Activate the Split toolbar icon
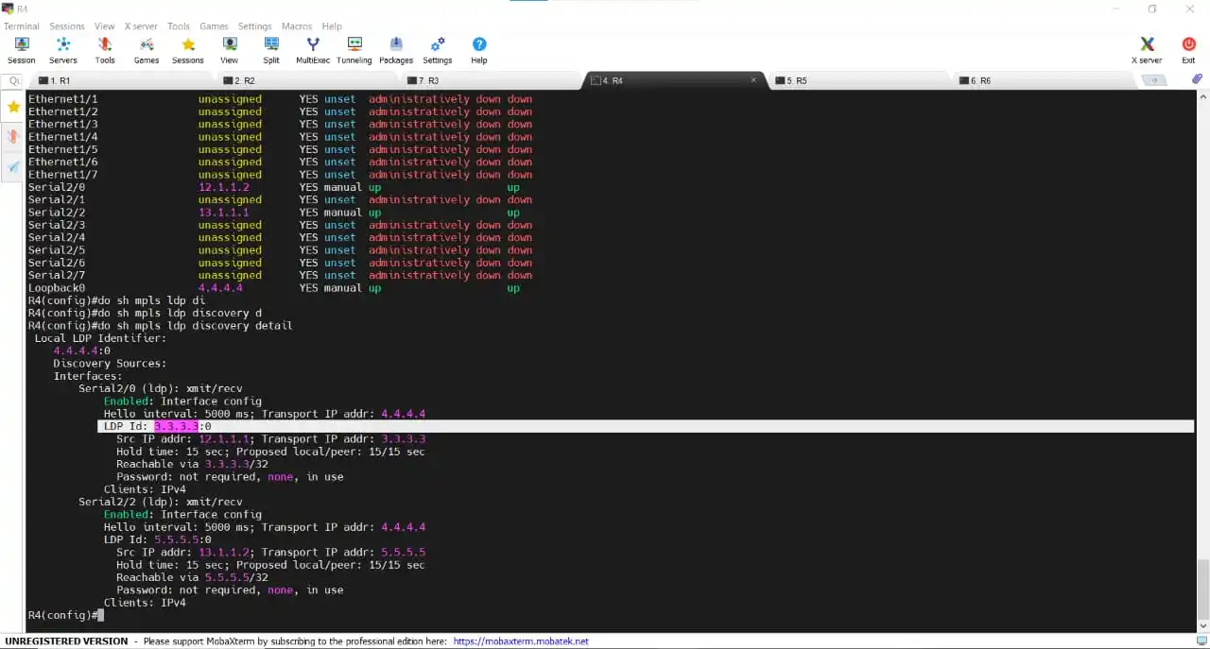The width and height of the screenshot is (1210, 649). [271, 50]
